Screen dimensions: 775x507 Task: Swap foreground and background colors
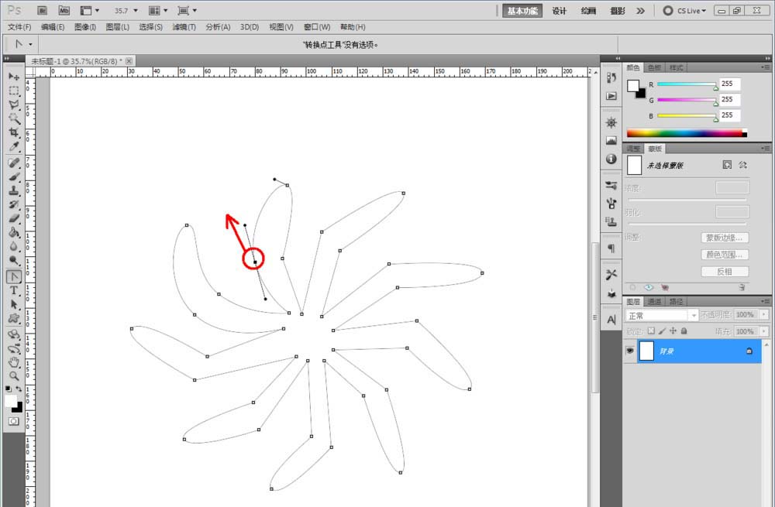19,389
